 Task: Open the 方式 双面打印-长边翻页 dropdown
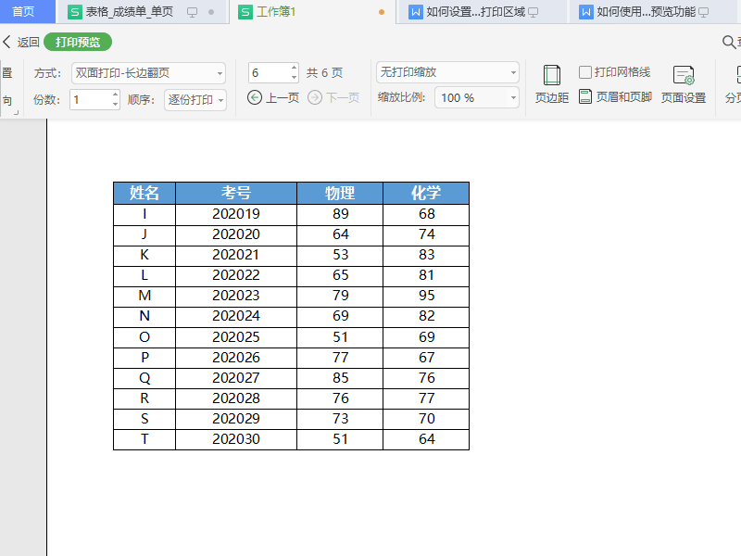[148, 73]
